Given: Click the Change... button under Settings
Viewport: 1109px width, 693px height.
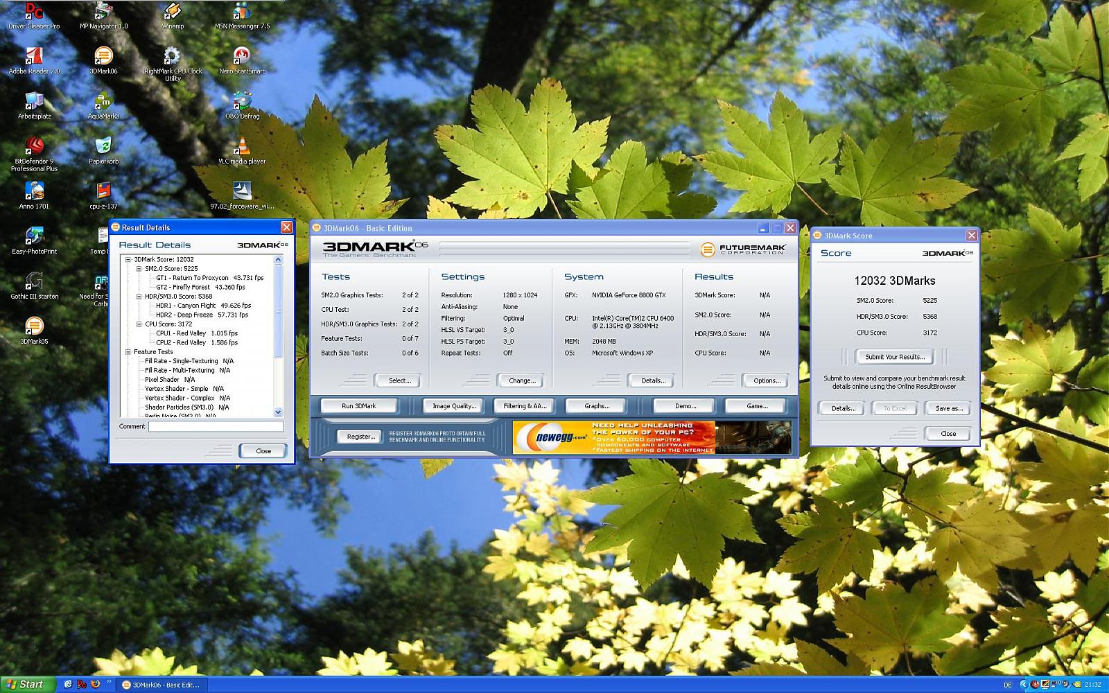Looking at the screenshot, I should click(521, 380).
